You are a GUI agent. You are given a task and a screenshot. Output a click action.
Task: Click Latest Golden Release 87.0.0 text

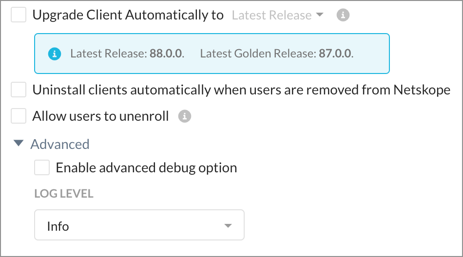pos(277,54)
